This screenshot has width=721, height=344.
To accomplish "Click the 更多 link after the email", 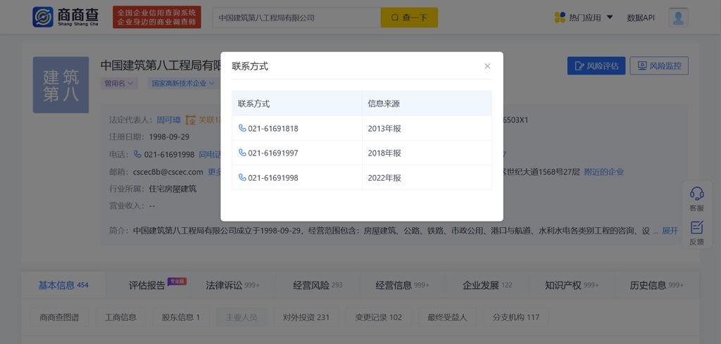I will 214,172.
